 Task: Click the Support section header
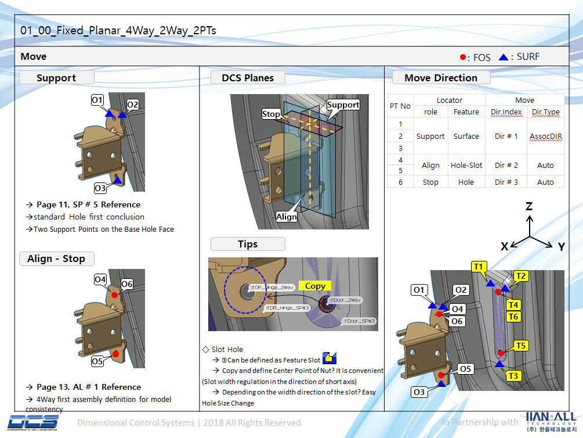[x=56, y=77]
